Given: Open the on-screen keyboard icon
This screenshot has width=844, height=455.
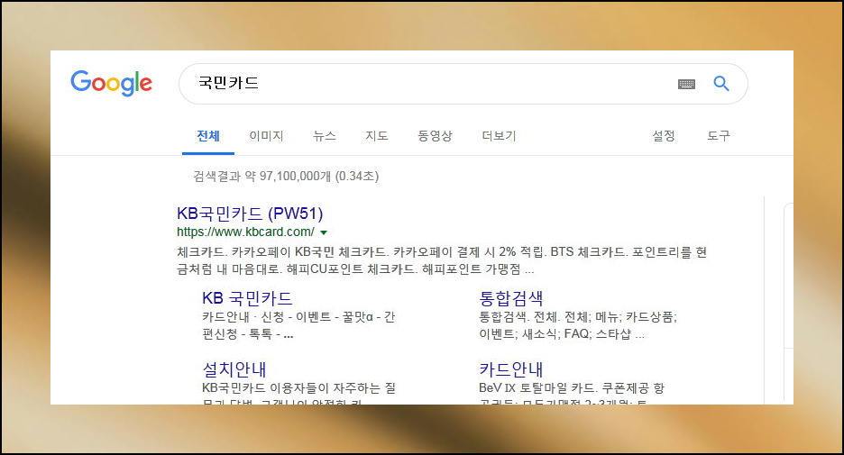Looking at the screenshot, I should tap(686, 84).
